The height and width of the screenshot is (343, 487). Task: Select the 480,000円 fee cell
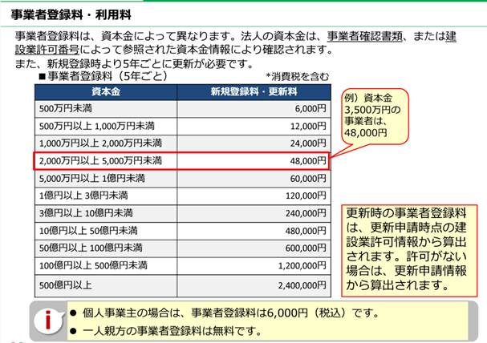coord(254,231)
